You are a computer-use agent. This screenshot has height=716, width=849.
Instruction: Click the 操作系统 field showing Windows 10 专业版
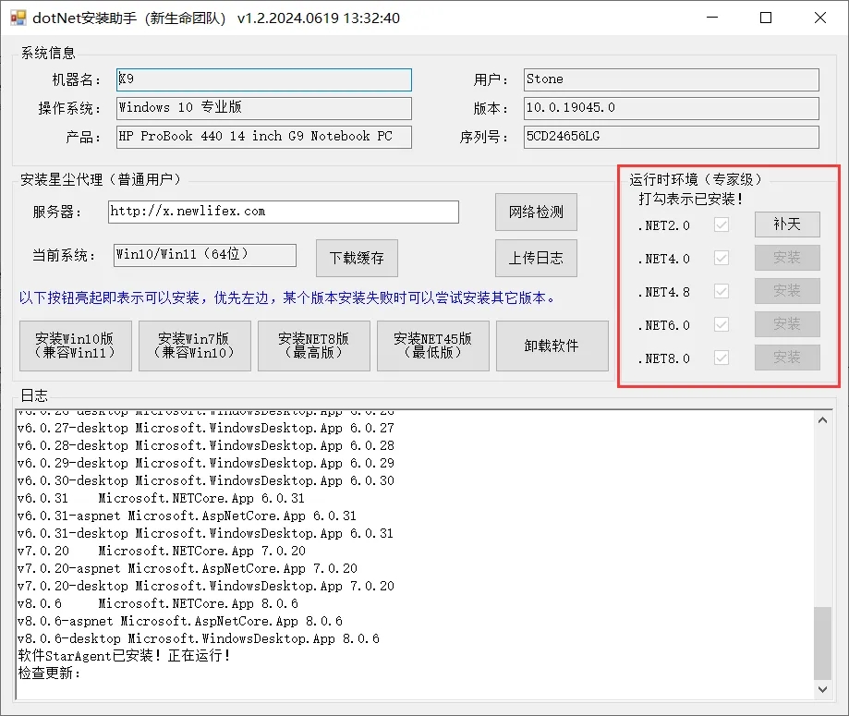point(264,108)
